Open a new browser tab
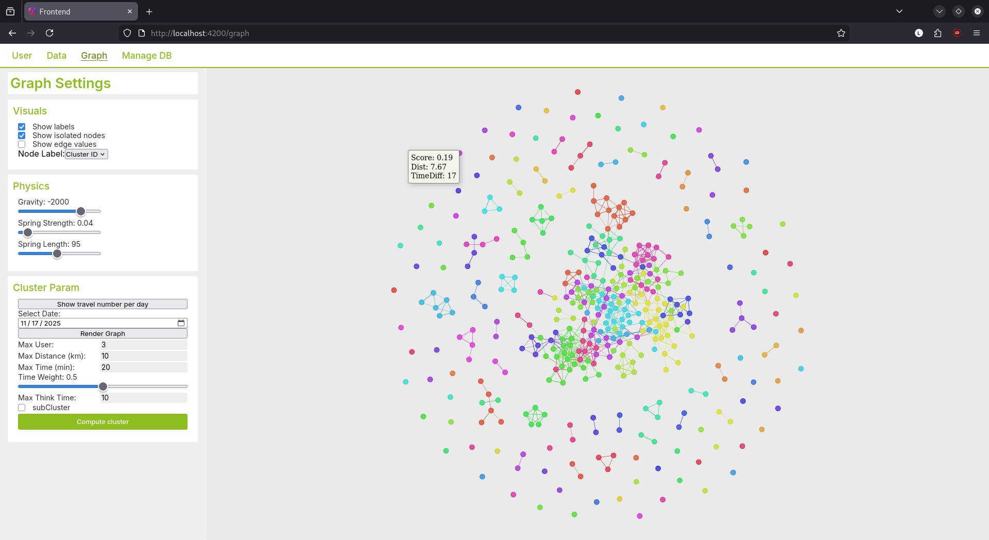The height and width of the screenshot is (540, 989). coord(149,11)
